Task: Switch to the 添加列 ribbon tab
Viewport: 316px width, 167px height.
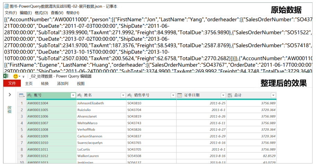Action: tap(63, 83)
